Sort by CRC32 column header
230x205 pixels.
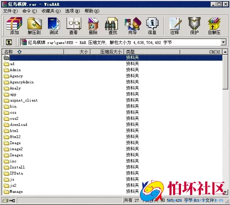(201, 52)
